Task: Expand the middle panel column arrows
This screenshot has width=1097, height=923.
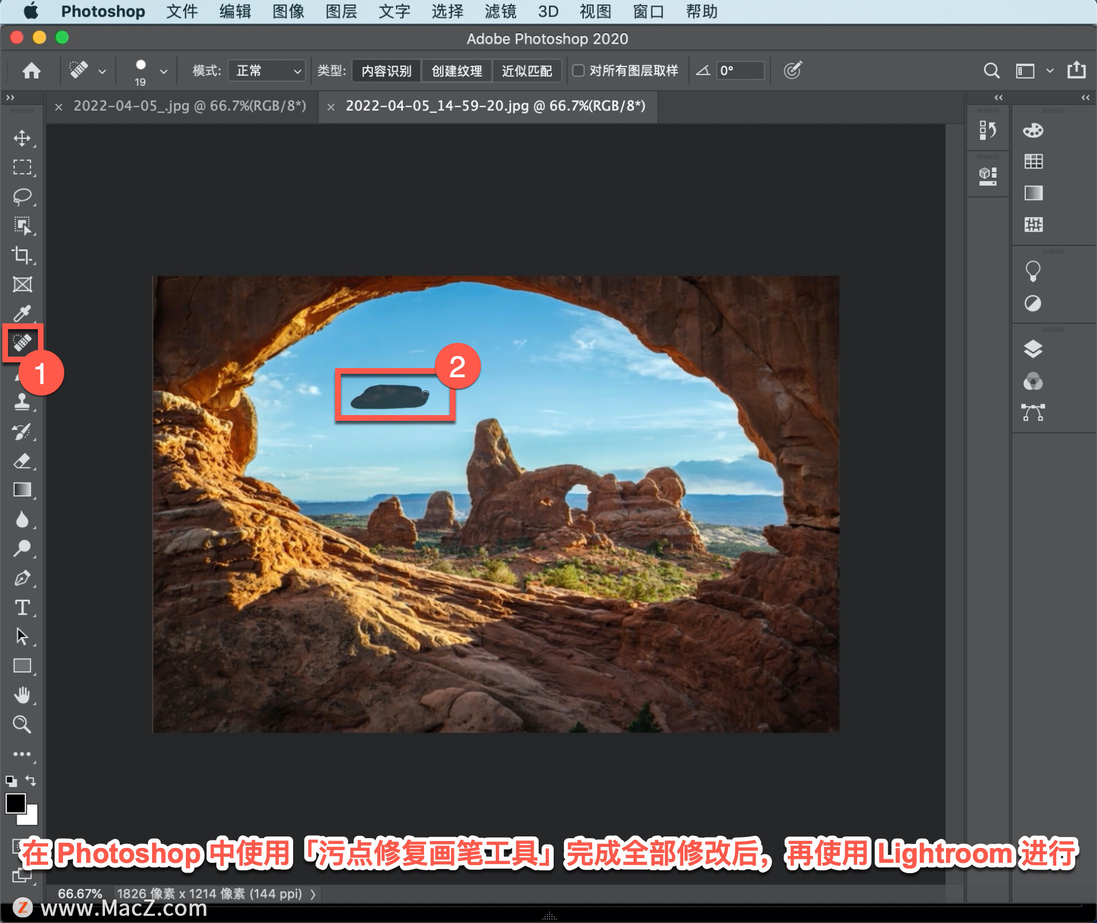Action: coord(998,97)
